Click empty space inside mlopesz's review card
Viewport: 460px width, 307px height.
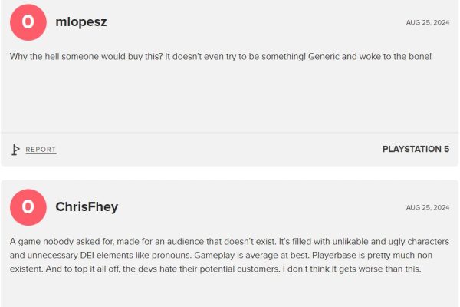229,97
